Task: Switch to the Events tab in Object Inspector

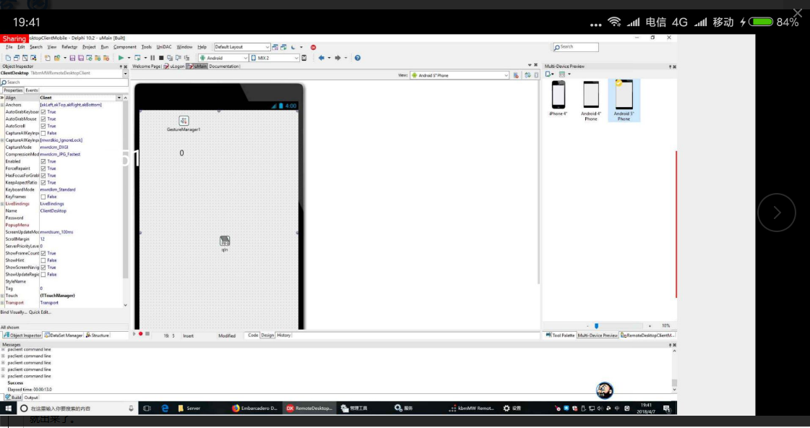Action: pos(32,90)
